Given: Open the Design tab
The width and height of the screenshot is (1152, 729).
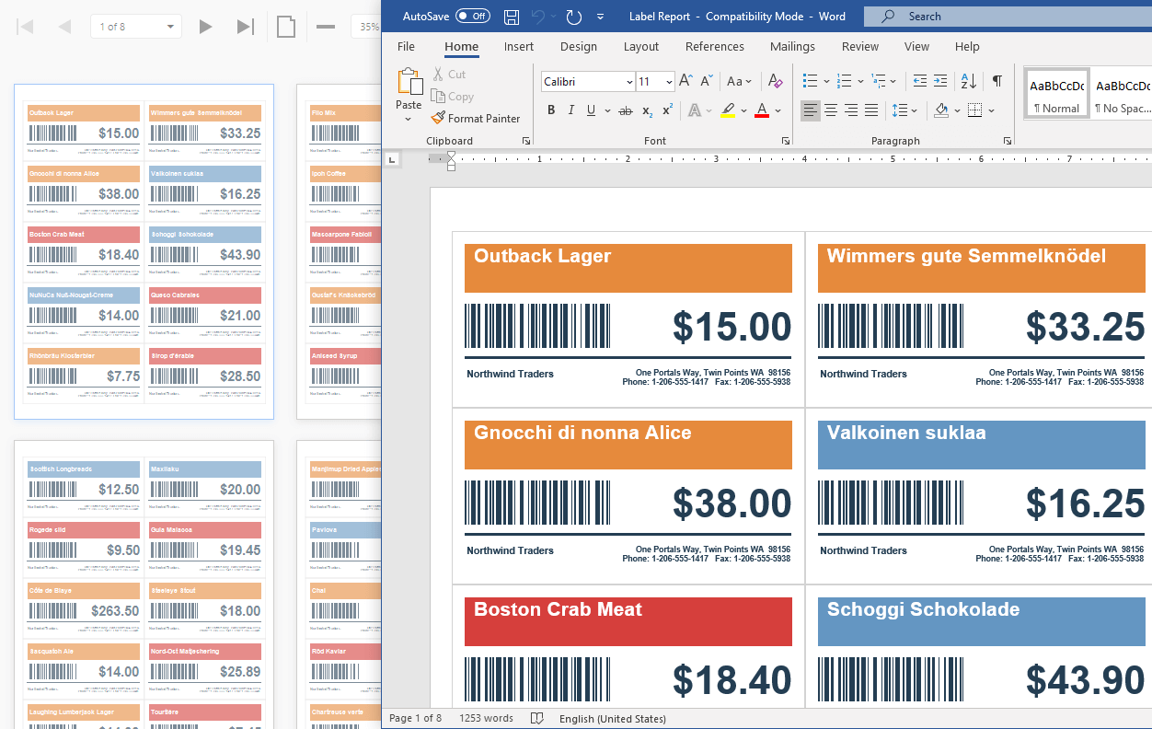Looking at the screenshot, I should (579, 46).
